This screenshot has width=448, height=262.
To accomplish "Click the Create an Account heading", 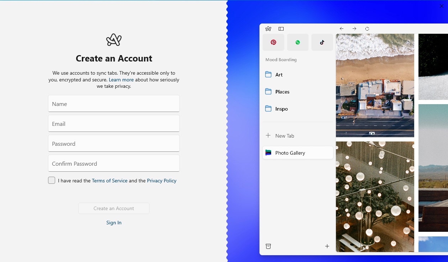I will (114, 58).
